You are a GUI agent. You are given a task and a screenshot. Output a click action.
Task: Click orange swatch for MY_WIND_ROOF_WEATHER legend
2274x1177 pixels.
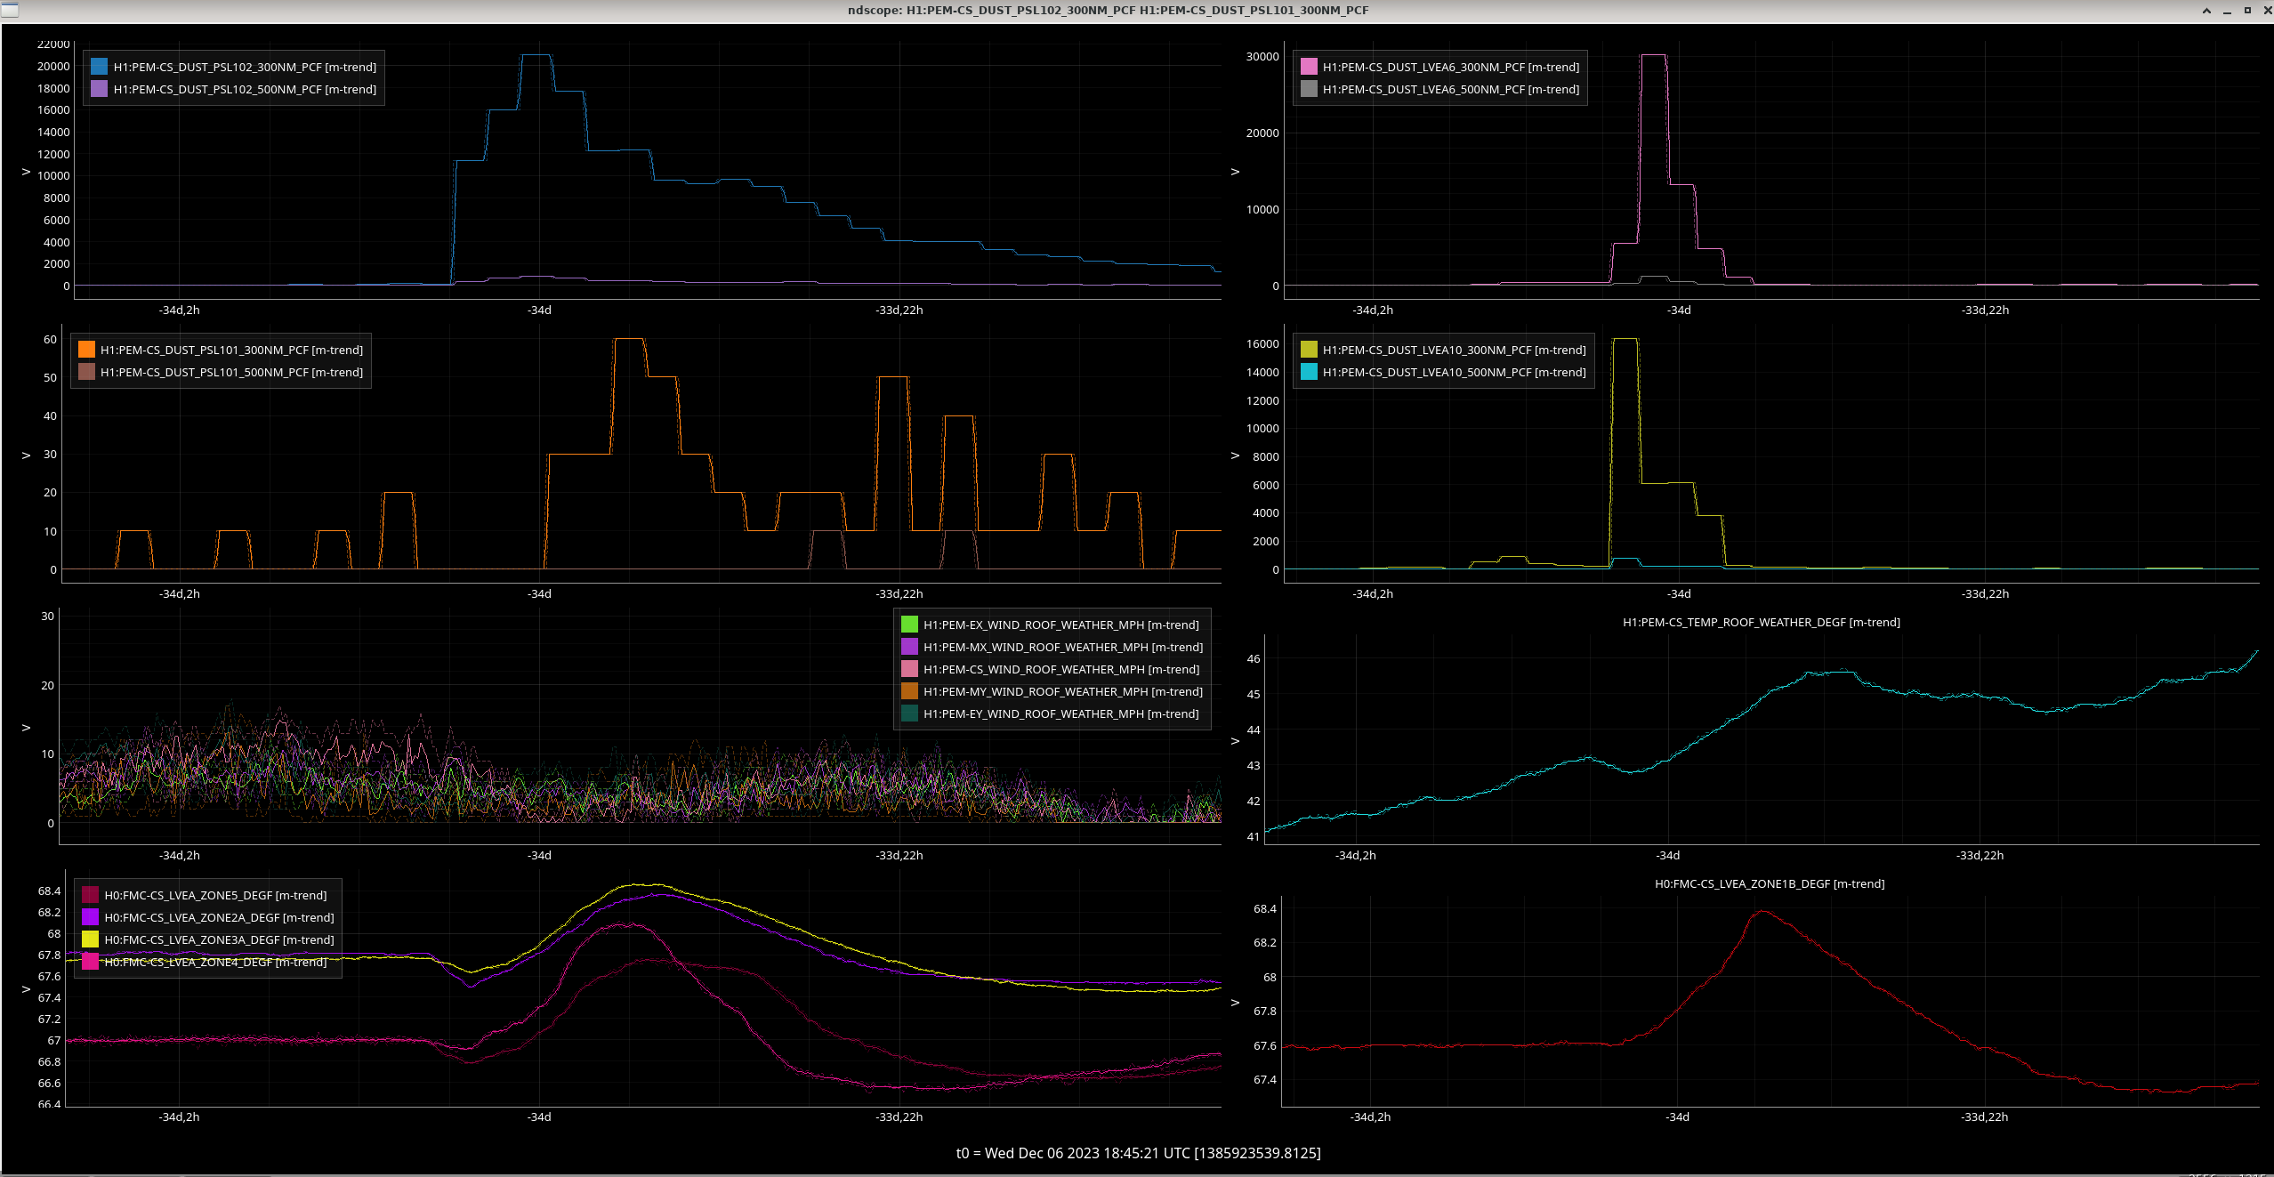(909, 691)
